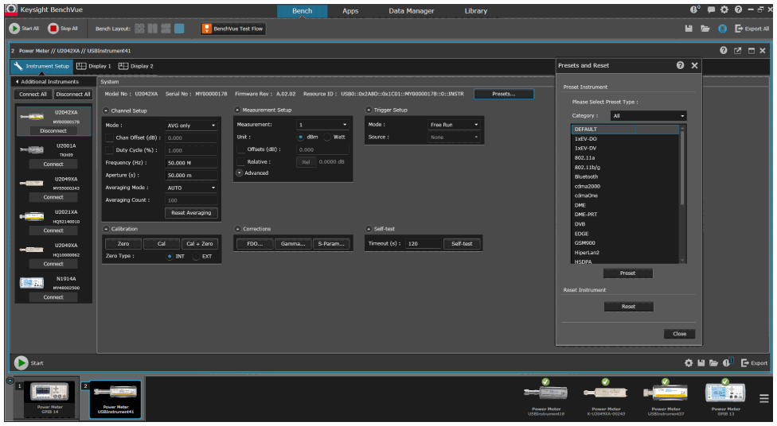Open the trigger Mode Free Run dropdown

(x=454, y=125)
